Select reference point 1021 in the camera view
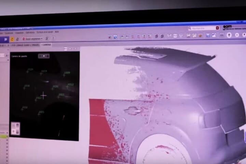The height and width of the screenshot is (164, 246). [58, 97]
